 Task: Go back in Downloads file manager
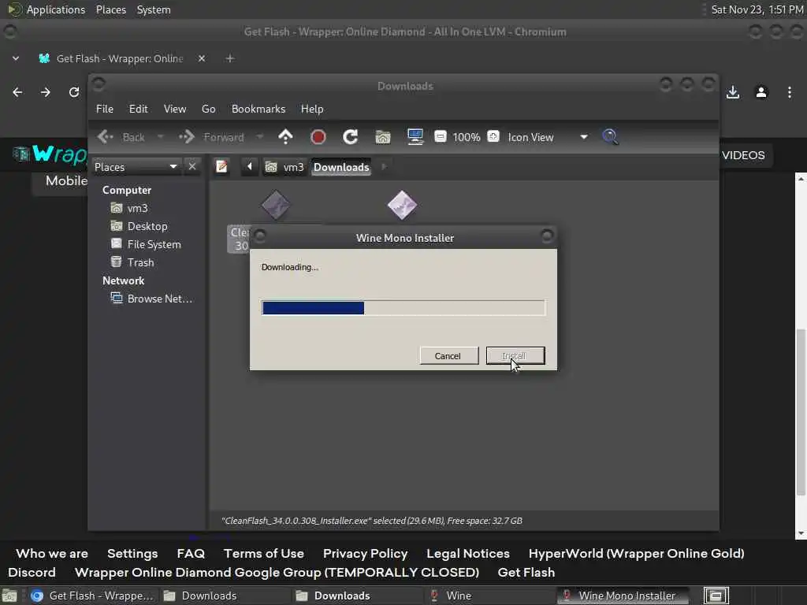(121, 137)
